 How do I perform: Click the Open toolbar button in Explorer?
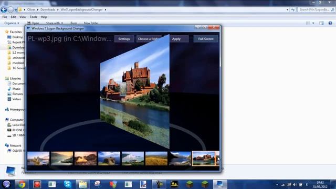point(33,23)
